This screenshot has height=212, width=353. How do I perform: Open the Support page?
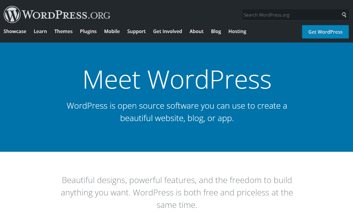pyautogui.click(x=136, y=31)
